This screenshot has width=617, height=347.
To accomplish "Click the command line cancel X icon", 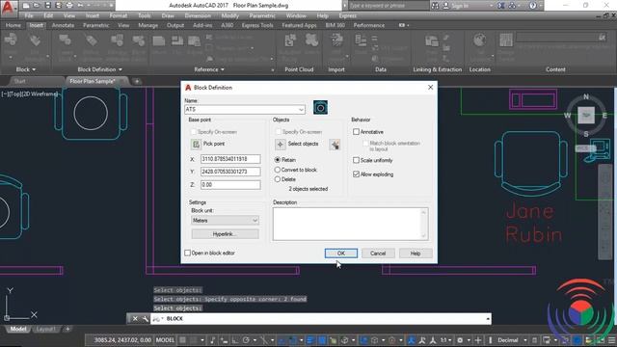I will [135, 319].
